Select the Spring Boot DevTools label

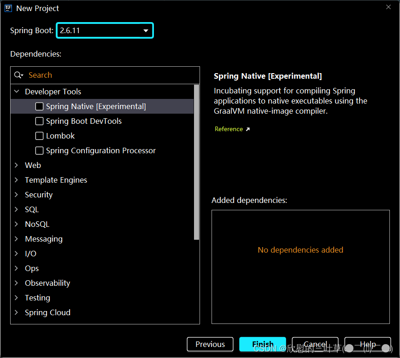click(x=84, y=121)
